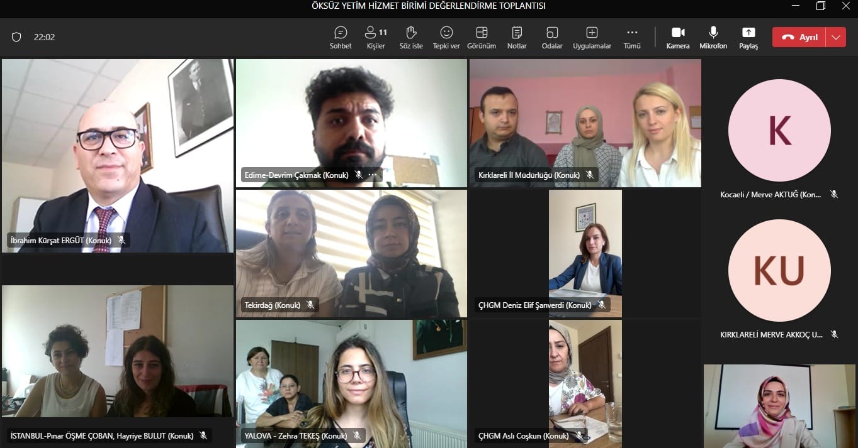Minimize the meeting window
Image resolution: width=858 pixels, height=448 pixels.
(795, 6)
